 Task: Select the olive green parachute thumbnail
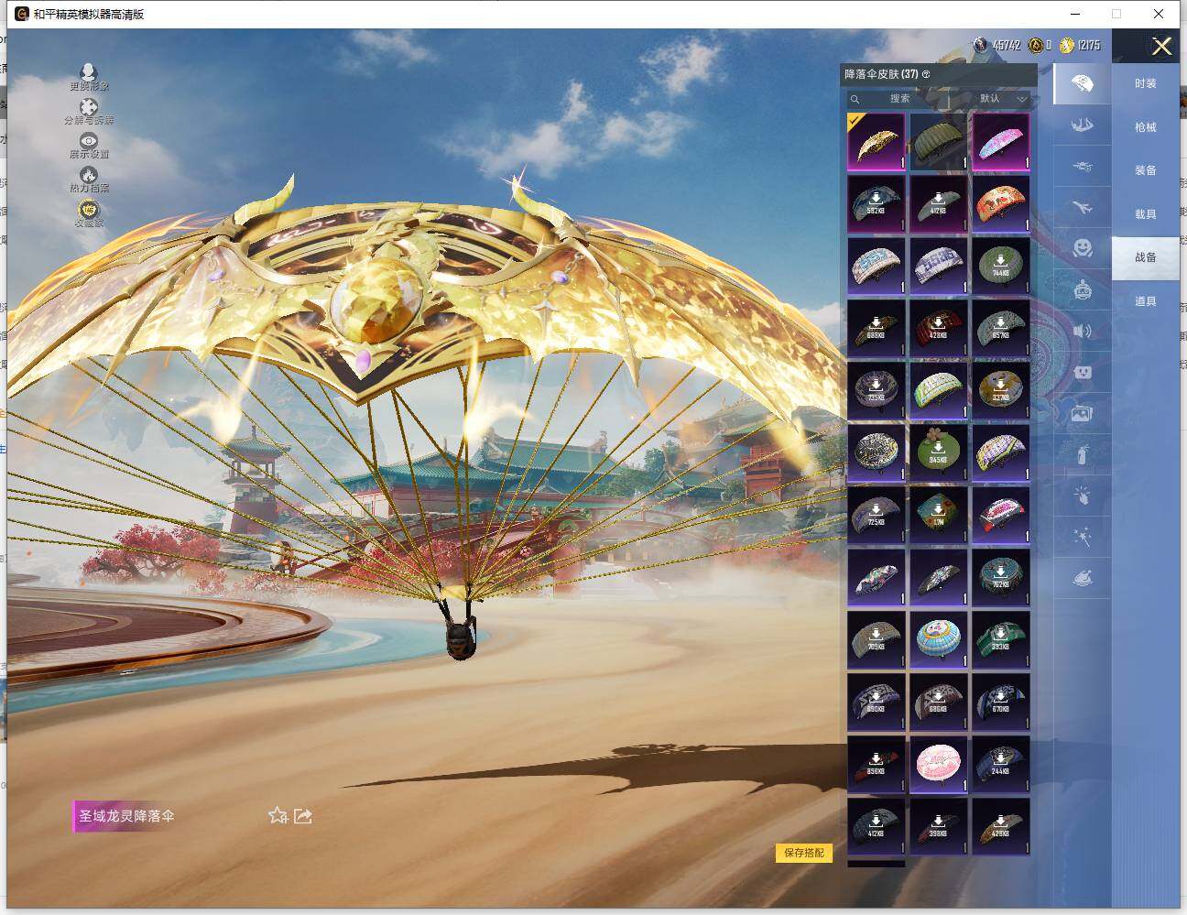(x=939, y=141)
